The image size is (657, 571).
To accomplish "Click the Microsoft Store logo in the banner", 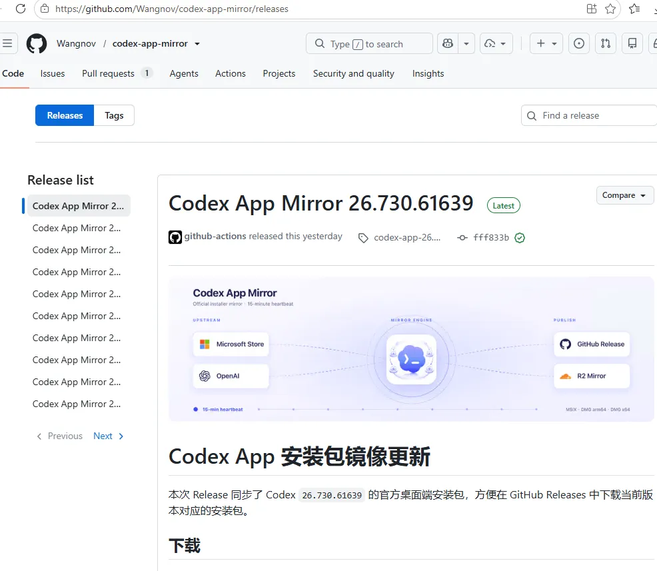I will point(205,344).
